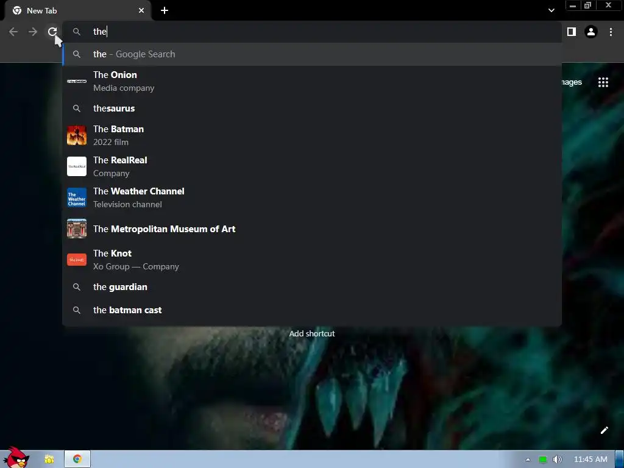624x468 pixels.
Task: Click in the address bar text field
Action: click(312, 32)
